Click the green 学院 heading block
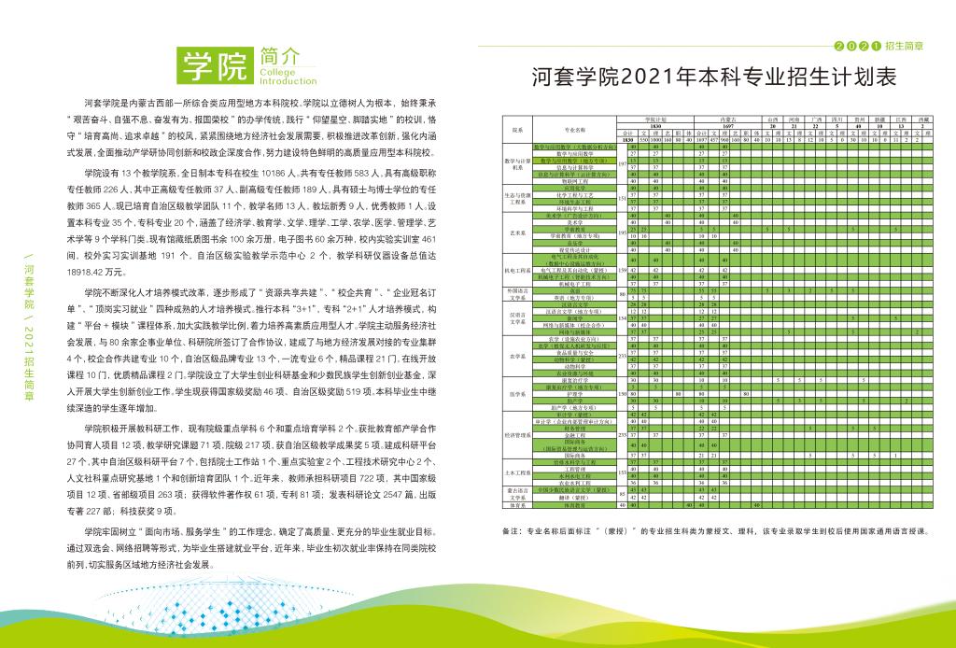 point(216,65)
